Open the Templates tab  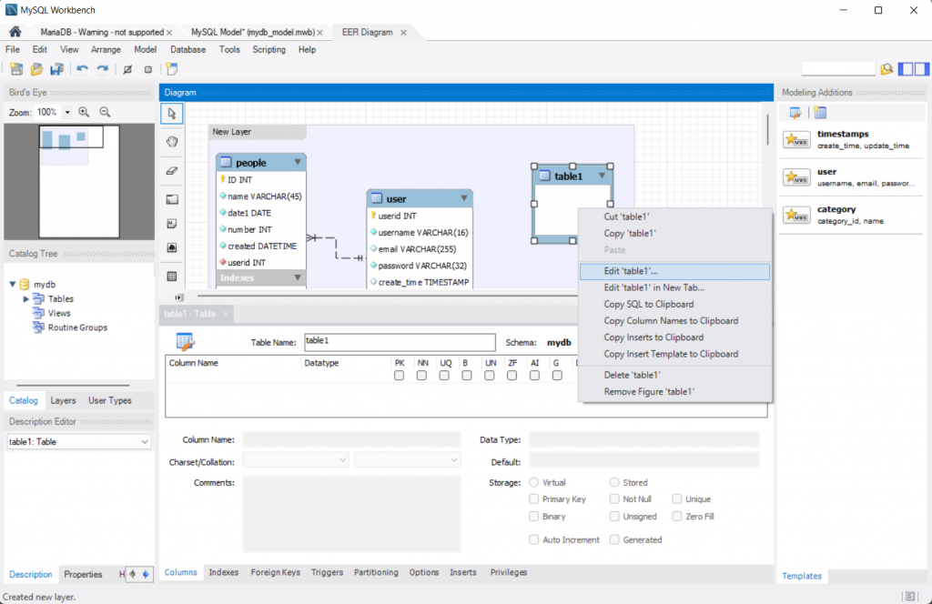[x=801, y=576]
